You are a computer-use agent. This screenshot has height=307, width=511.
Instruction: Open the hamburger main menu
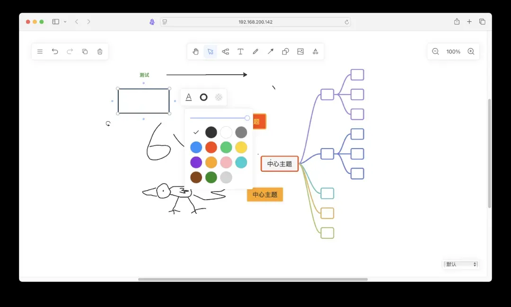click(40, 52)
